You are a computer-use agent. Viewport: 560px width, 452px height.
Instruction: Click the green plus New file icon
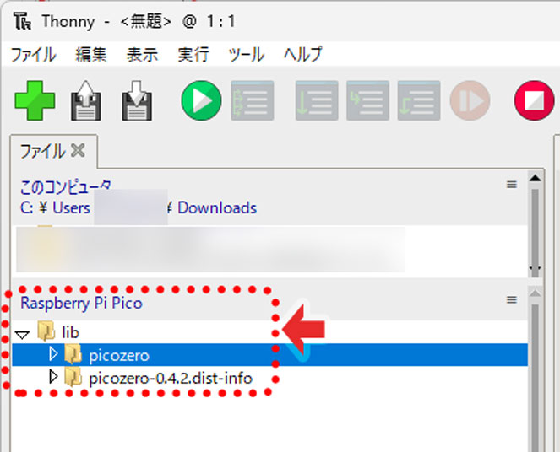(x=35, y=100)
